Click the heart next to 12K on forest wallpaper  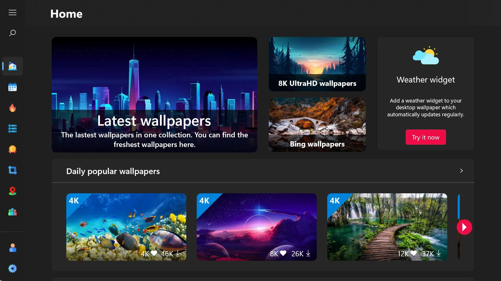click(414, 253)
